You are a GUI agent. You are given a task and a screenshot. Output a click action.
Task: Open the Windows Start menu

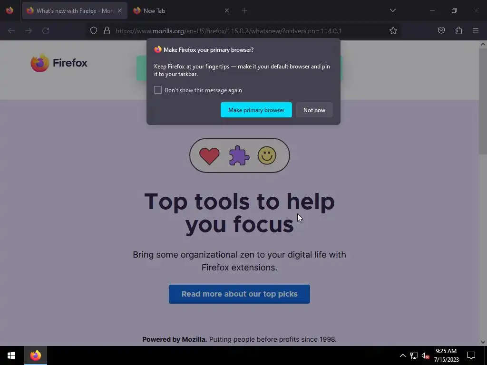click(x=11, y=355)
